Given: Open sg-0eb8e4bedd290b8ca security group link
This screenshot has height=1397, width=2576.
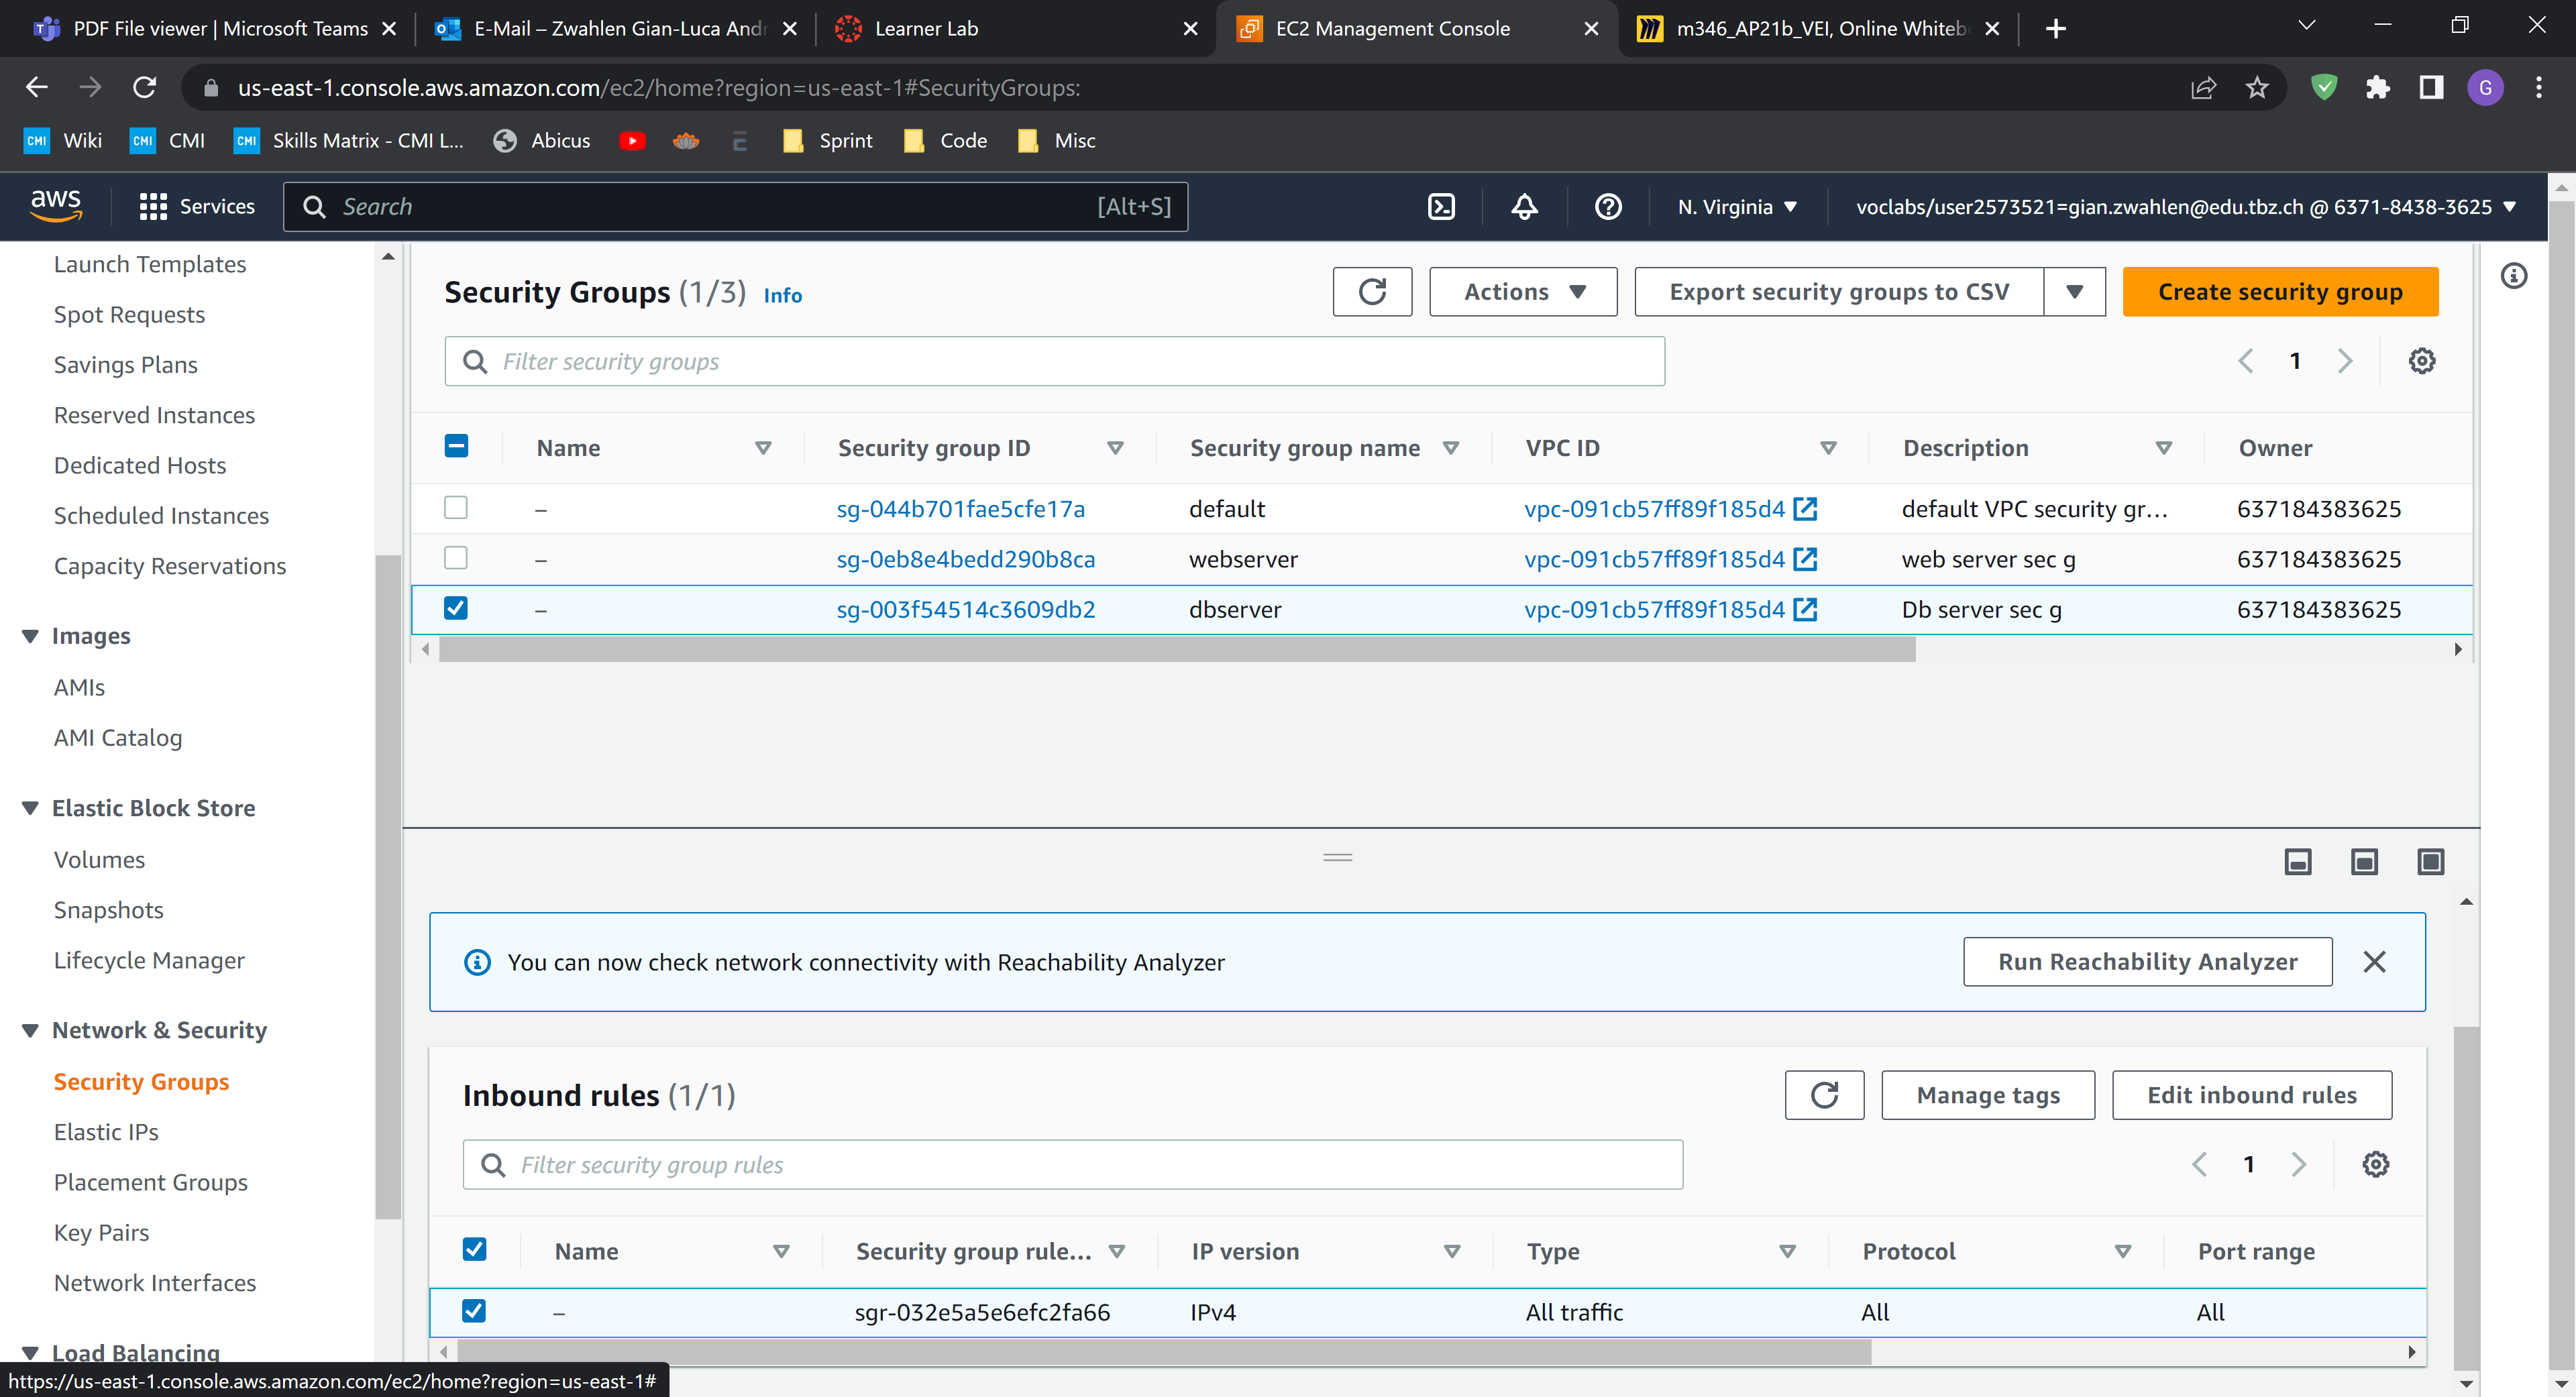Looking at the screenshot, I should pyautogui.click(x=966, y=559).
